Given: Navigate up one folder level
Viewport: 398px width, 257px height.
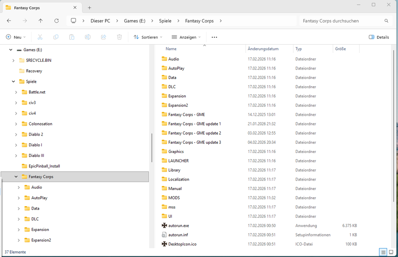Looking at the screenshot, I should tap(40, 21).
